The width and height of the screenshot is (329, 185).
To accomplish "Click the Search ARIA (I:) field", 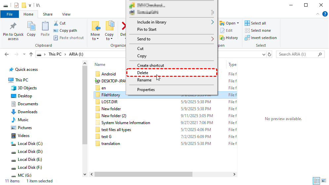I will coord(298,54).
